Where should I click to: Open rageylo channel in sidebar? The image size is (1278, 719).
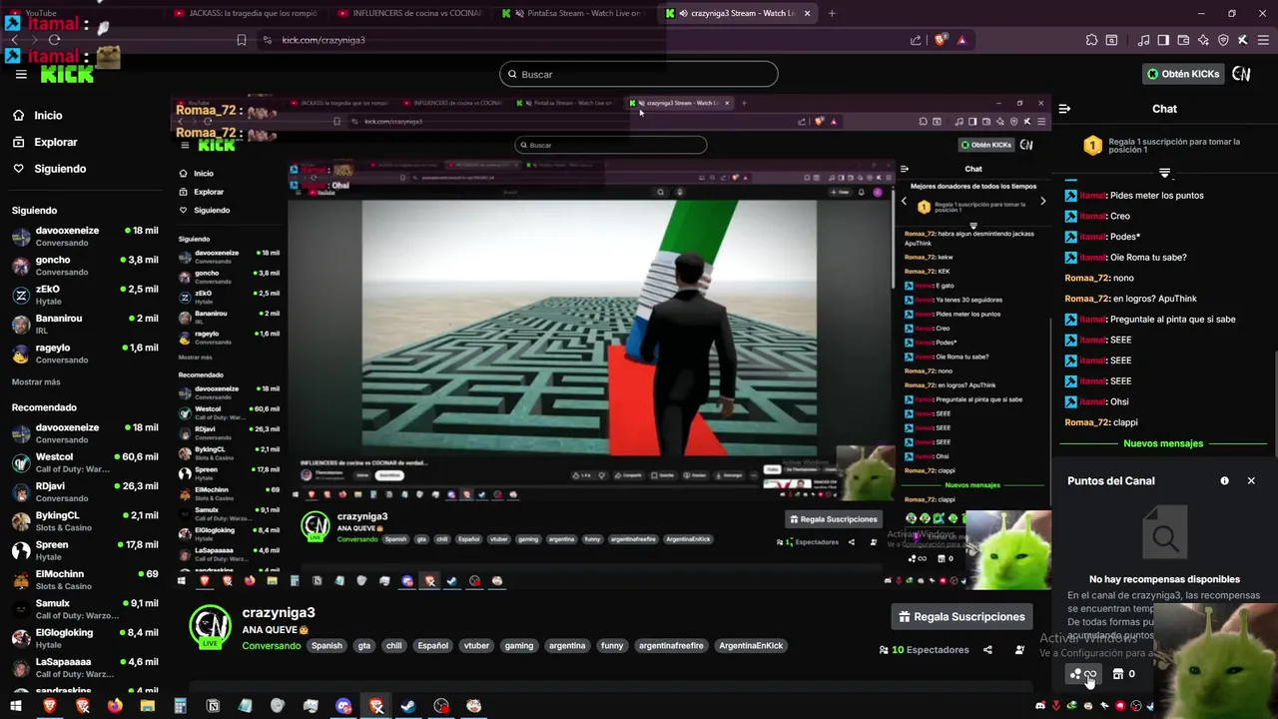click(85, 354)
